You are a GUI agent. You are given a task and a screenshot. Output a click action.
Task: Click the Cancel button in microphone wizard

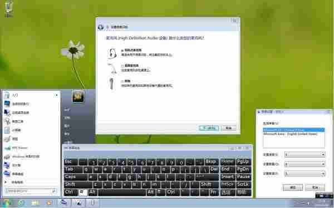229,128
